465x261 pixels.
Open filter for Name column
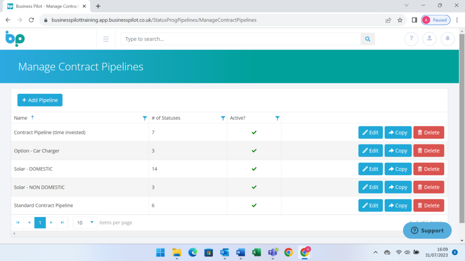[x=144, y=118]
